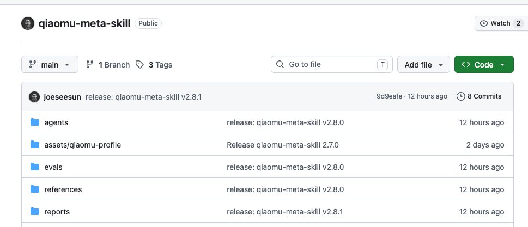Open the agents folder
The width and height of the screenshot is (528, 227).
56,122
